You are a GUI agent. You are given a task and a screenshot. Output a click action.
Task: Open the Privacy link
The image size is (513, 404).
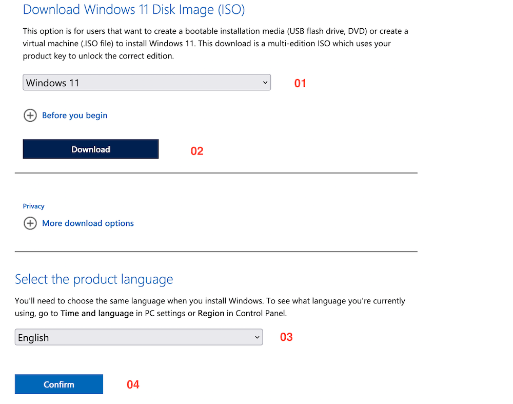point(33,206)
